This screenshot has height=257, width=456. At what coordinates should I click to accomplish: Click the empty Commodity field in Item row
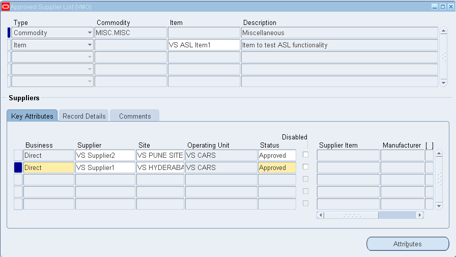pos(131,45)
